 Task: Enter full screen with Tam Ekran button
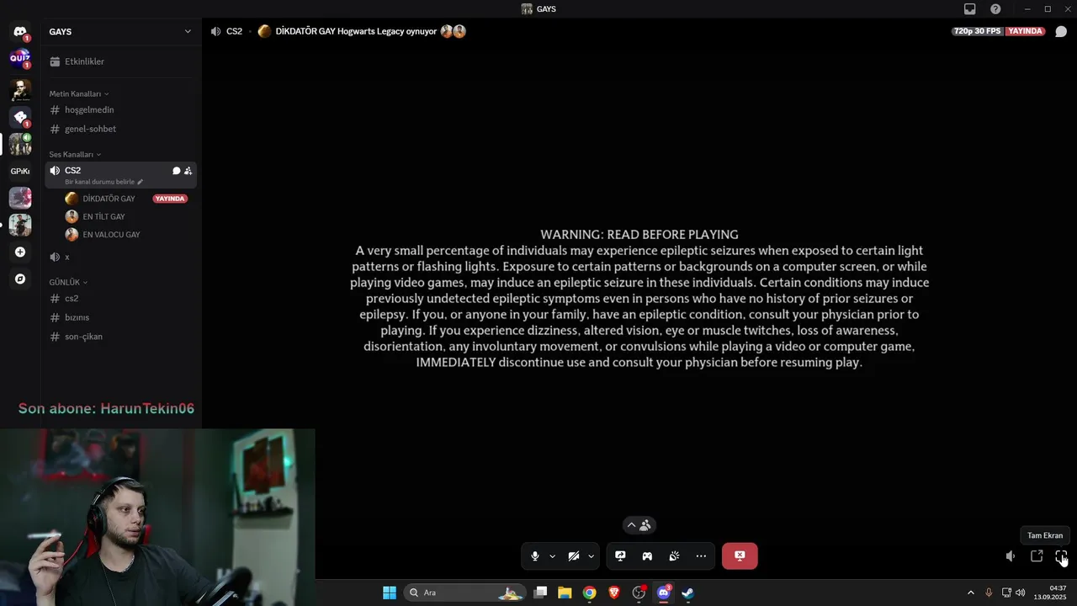1061,556
